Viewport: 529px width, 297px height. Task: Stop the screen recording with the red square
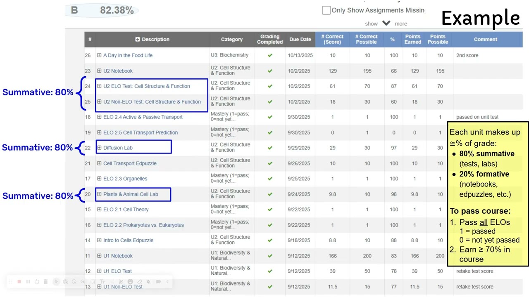click(19, 282)
